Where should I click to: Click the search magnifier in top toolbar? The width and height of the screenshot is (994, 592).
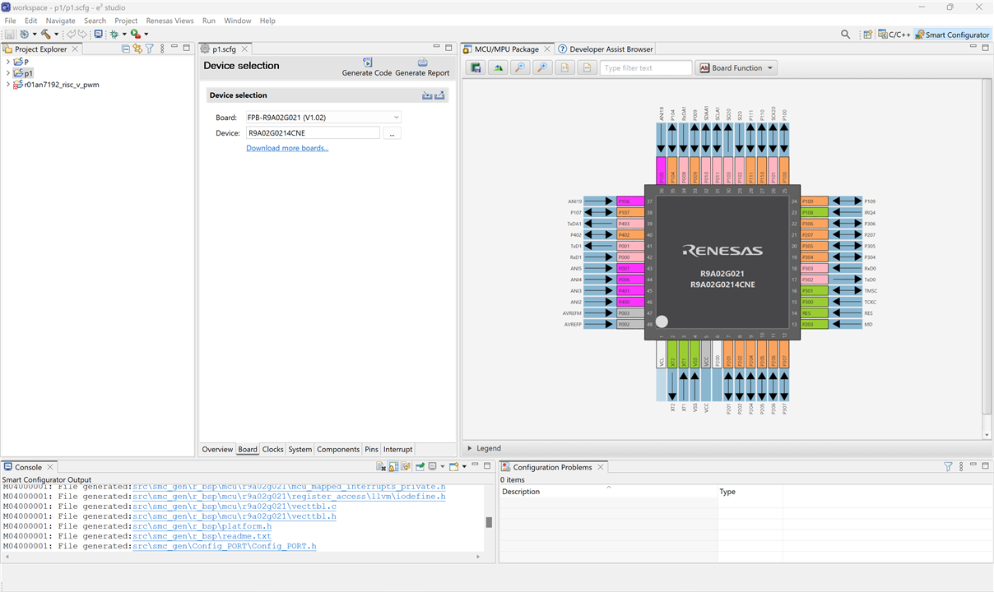point(845,35)
